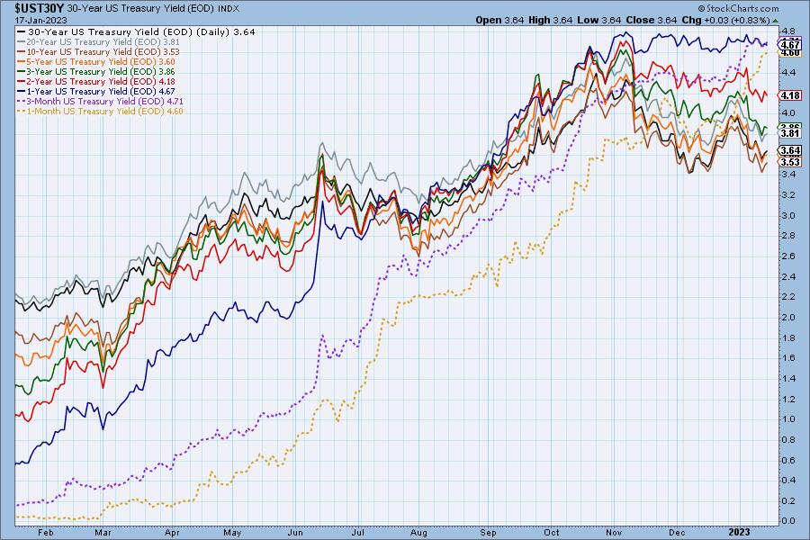Screen dimensions: 810x540
Task: Click the 3-Year US Treasury Yield legend entry
Action: click(x=96, y=71)
